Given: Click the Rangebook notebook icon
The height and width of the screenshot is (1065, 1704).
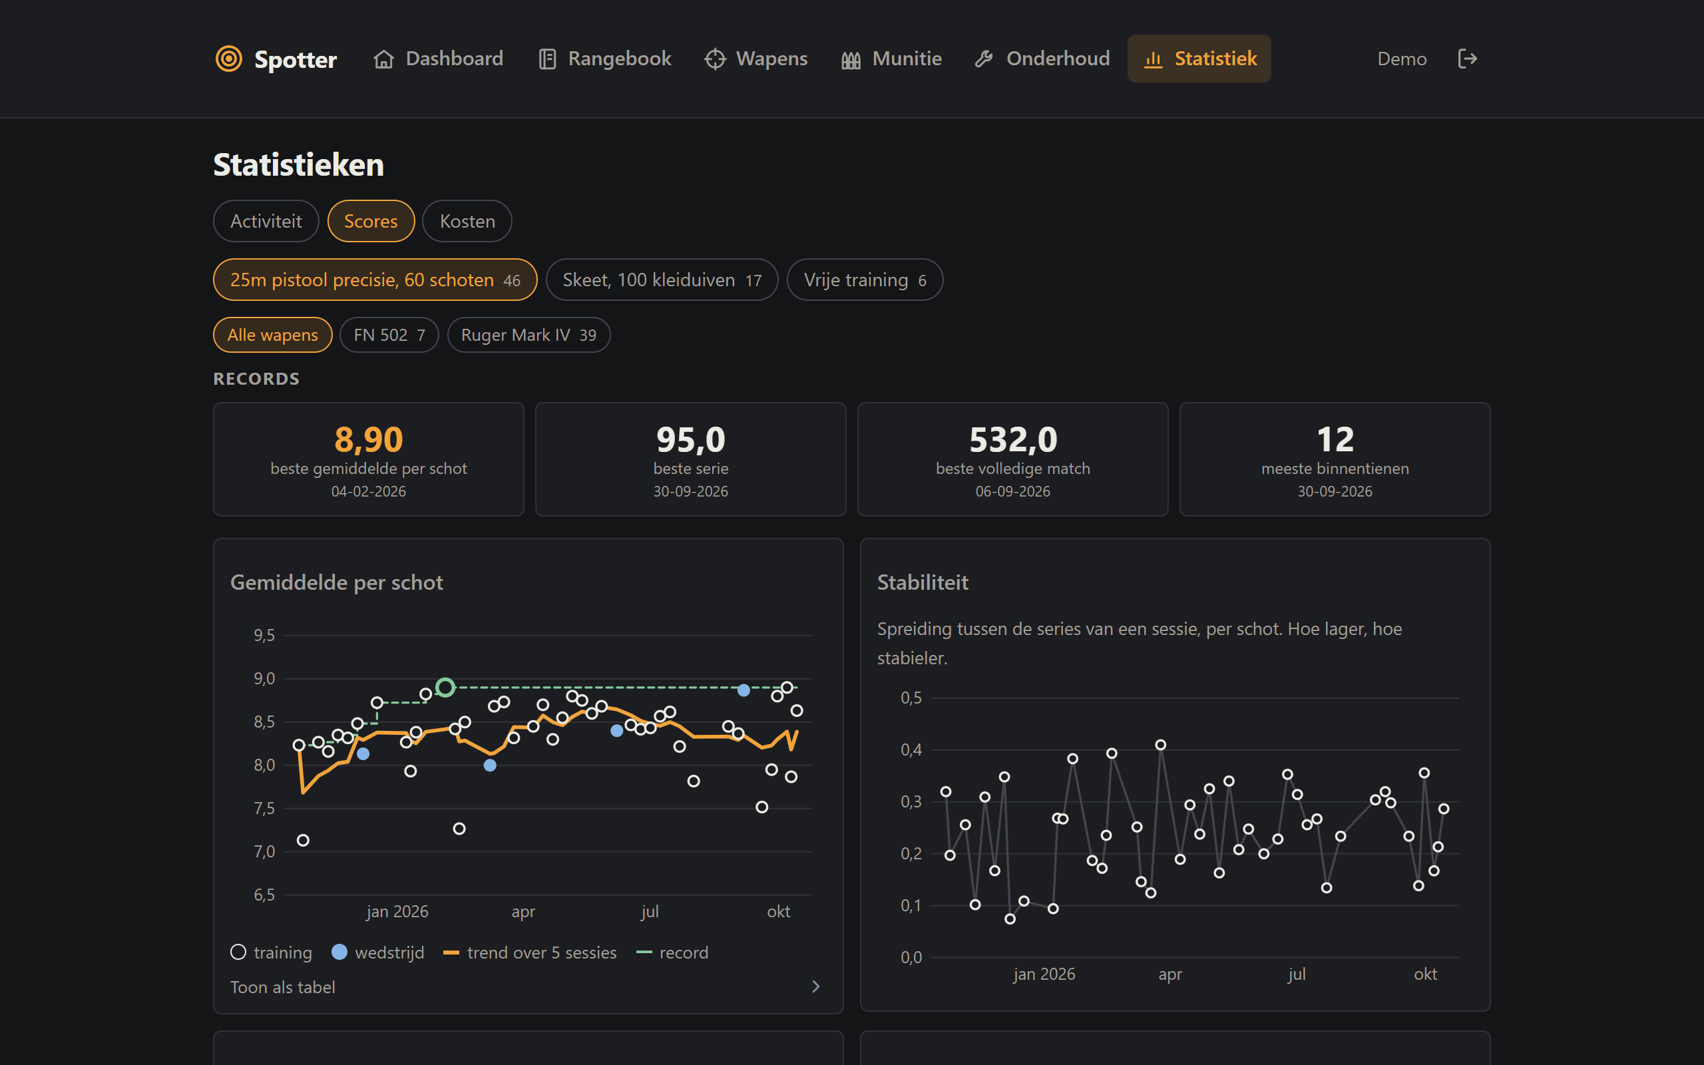Looking at the screenshot, I should pos(547,59).
